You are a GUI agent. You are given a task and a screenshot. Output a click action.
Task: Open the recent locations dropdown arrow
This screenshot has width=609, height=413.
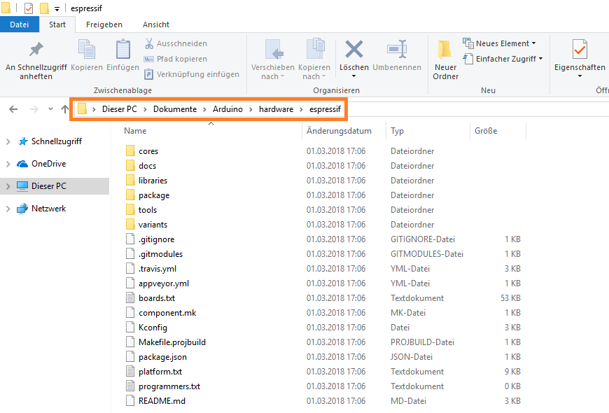coord(50,109)
